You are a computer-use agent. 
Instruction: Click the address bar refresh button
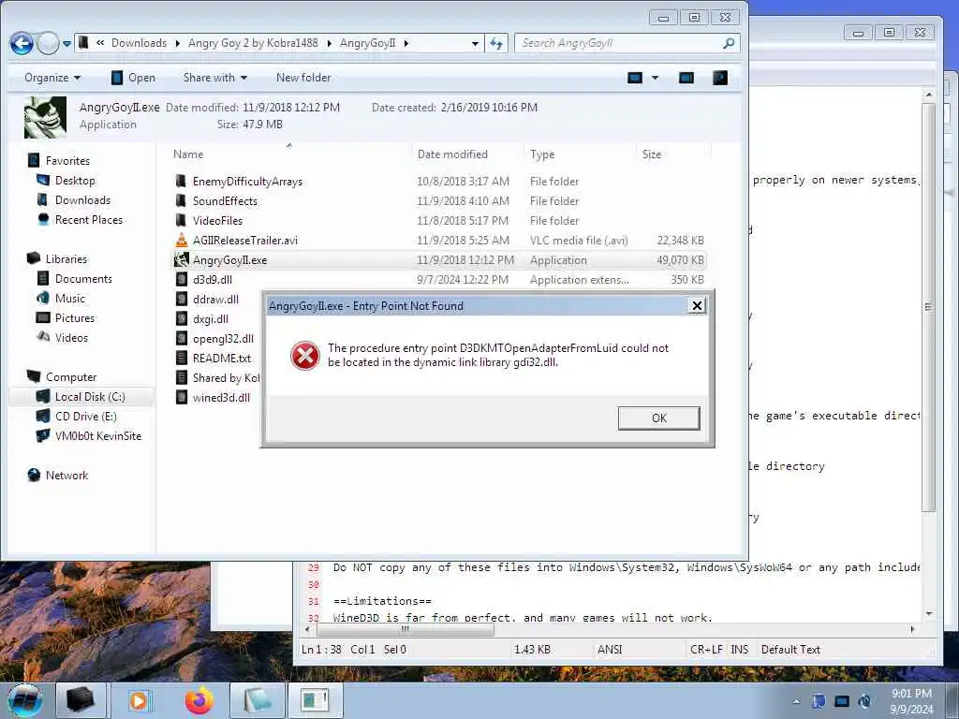[x=496, y=43]
